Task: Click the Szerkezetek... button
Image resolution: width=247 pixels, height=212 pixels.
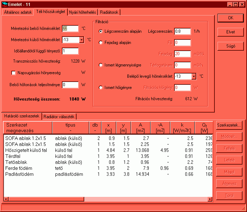Action: click(x=229, y=126)
